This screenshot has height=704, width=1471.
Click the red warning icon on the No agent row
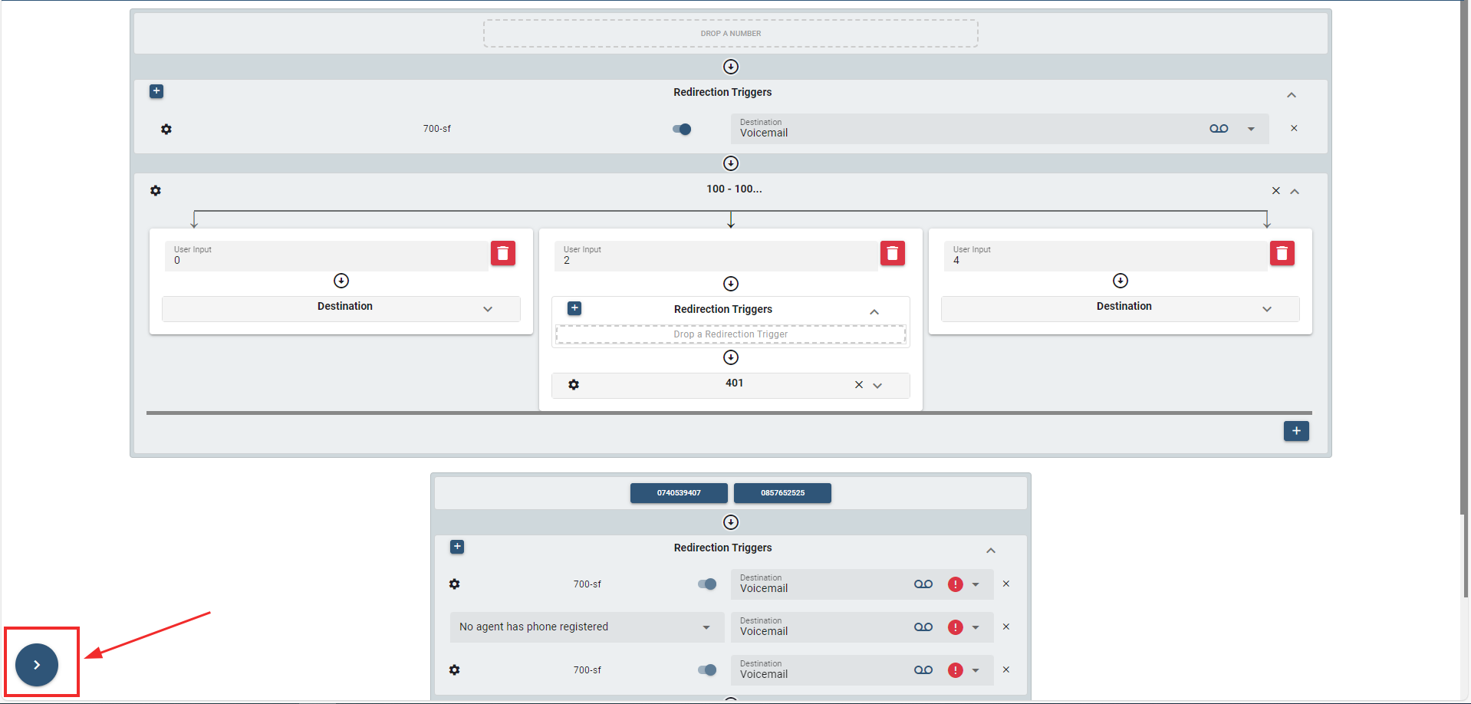955,627
